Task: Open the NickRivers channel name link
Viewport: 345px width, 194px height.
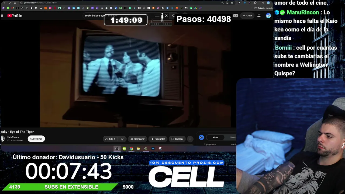Action: pos(13,137)
